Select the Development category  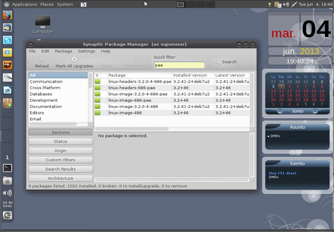44,100
